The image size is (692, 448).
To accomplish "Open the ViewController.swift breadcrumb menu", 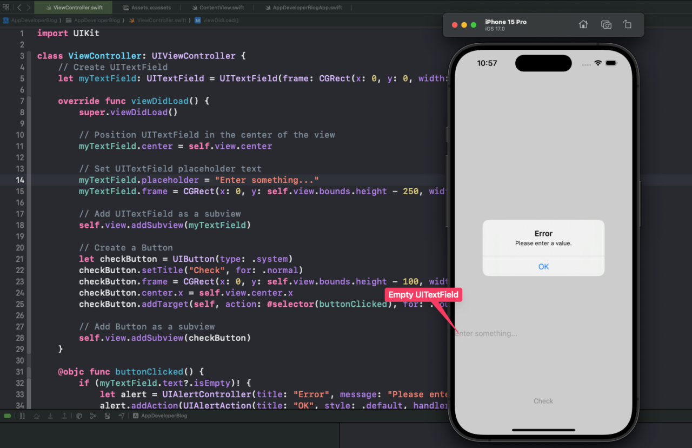I will (x=161, y=20).
